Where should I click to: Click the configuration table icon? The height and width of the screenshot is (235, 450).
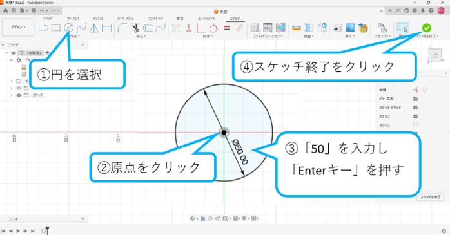click(268, 28)
